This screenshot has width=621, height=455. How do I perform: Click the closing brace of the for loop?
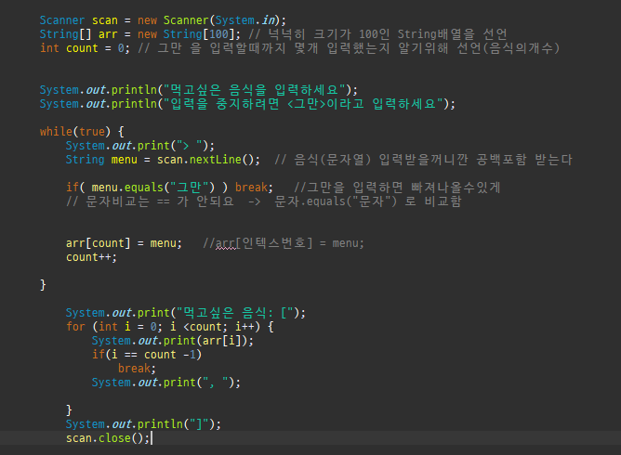tap(69, 409)
